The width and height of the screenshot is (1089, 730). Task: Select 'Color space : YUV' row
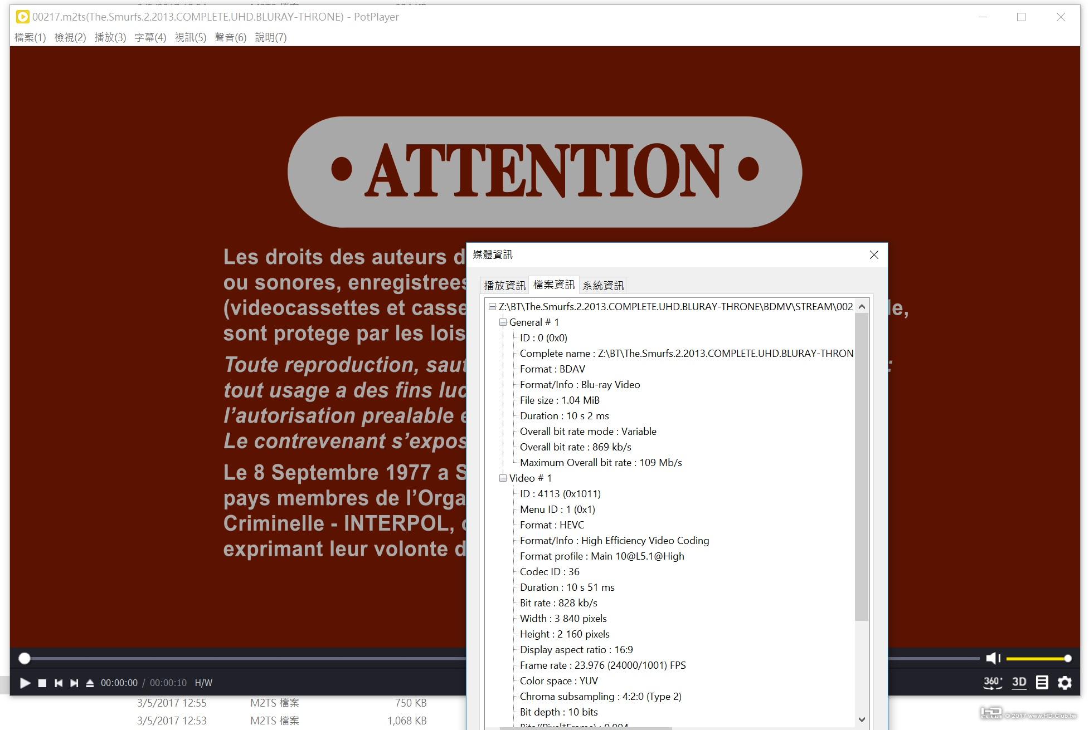559,680
